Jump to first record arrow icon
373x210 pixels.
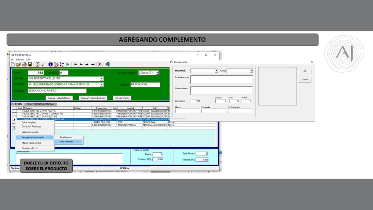(75, 64)
